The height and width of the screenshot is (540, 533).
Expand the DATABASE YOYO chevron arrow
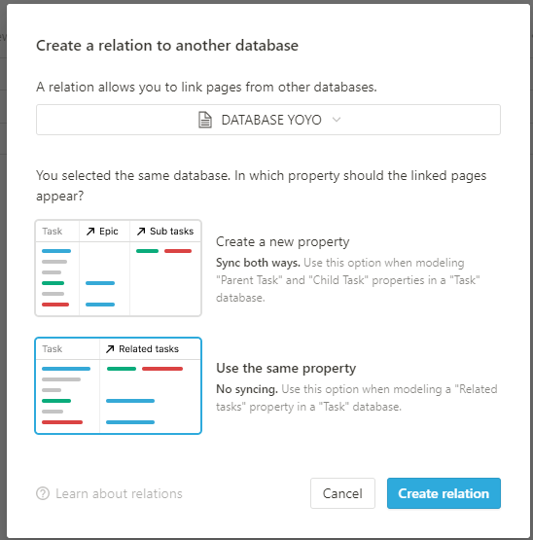click(x=337, y=120)
